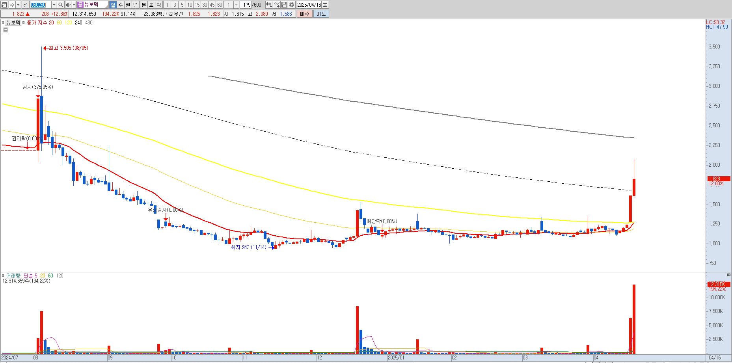Open the interval value dropdown after 1
Viewport: 732px width, 363px height.
coord(236,5)
